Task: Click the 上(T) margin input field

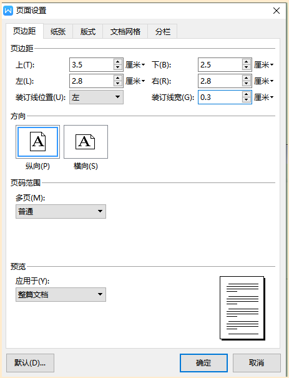Action: tap(92, 64)
